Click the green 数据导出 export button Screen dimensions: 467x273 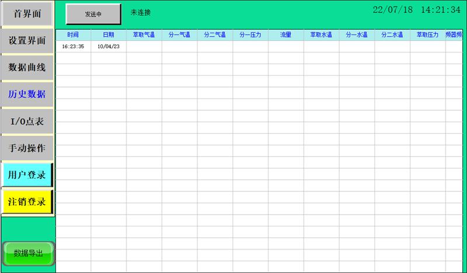pyautogui.click(x=28, y=253)
